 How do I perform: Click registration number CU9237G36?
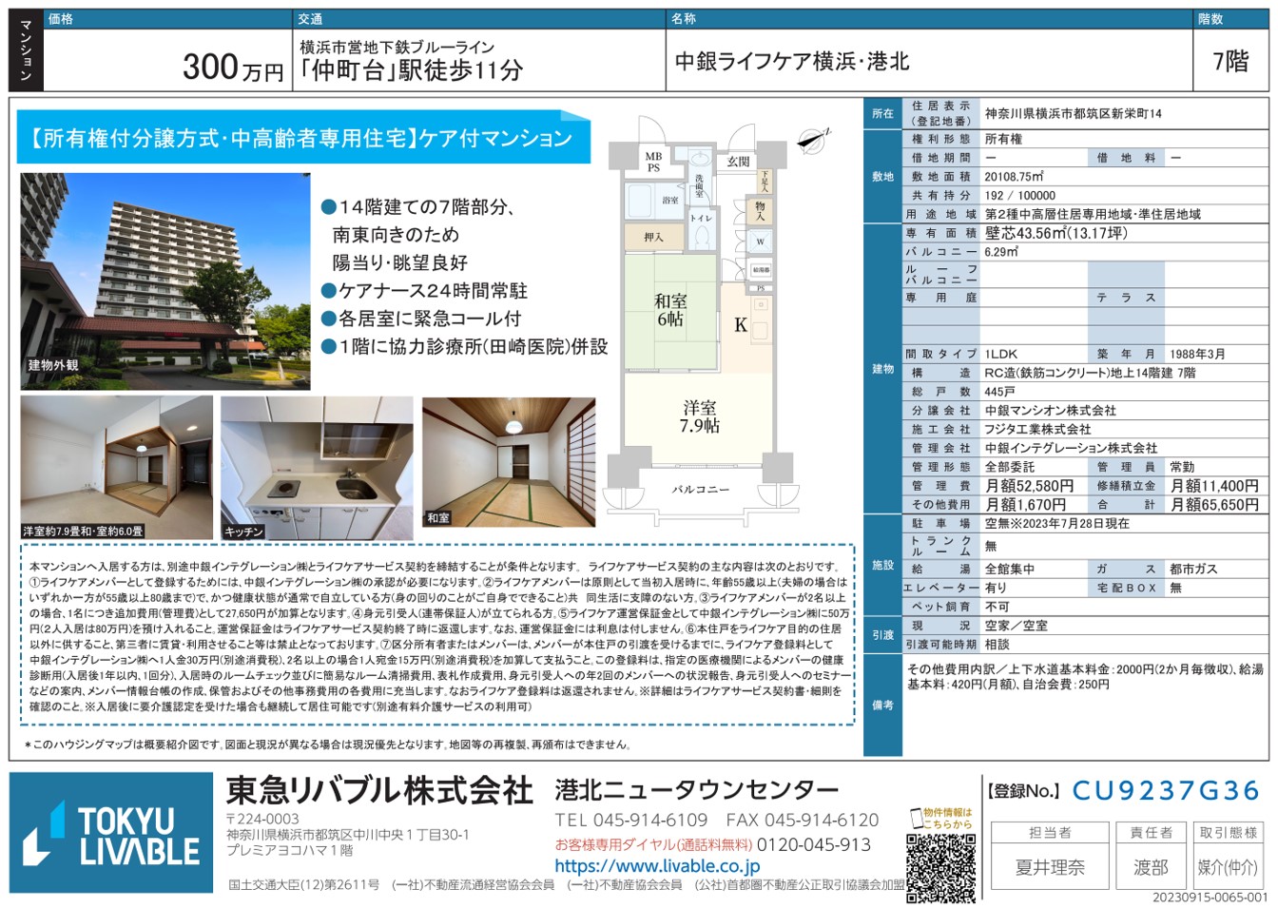click(1165, 791)
